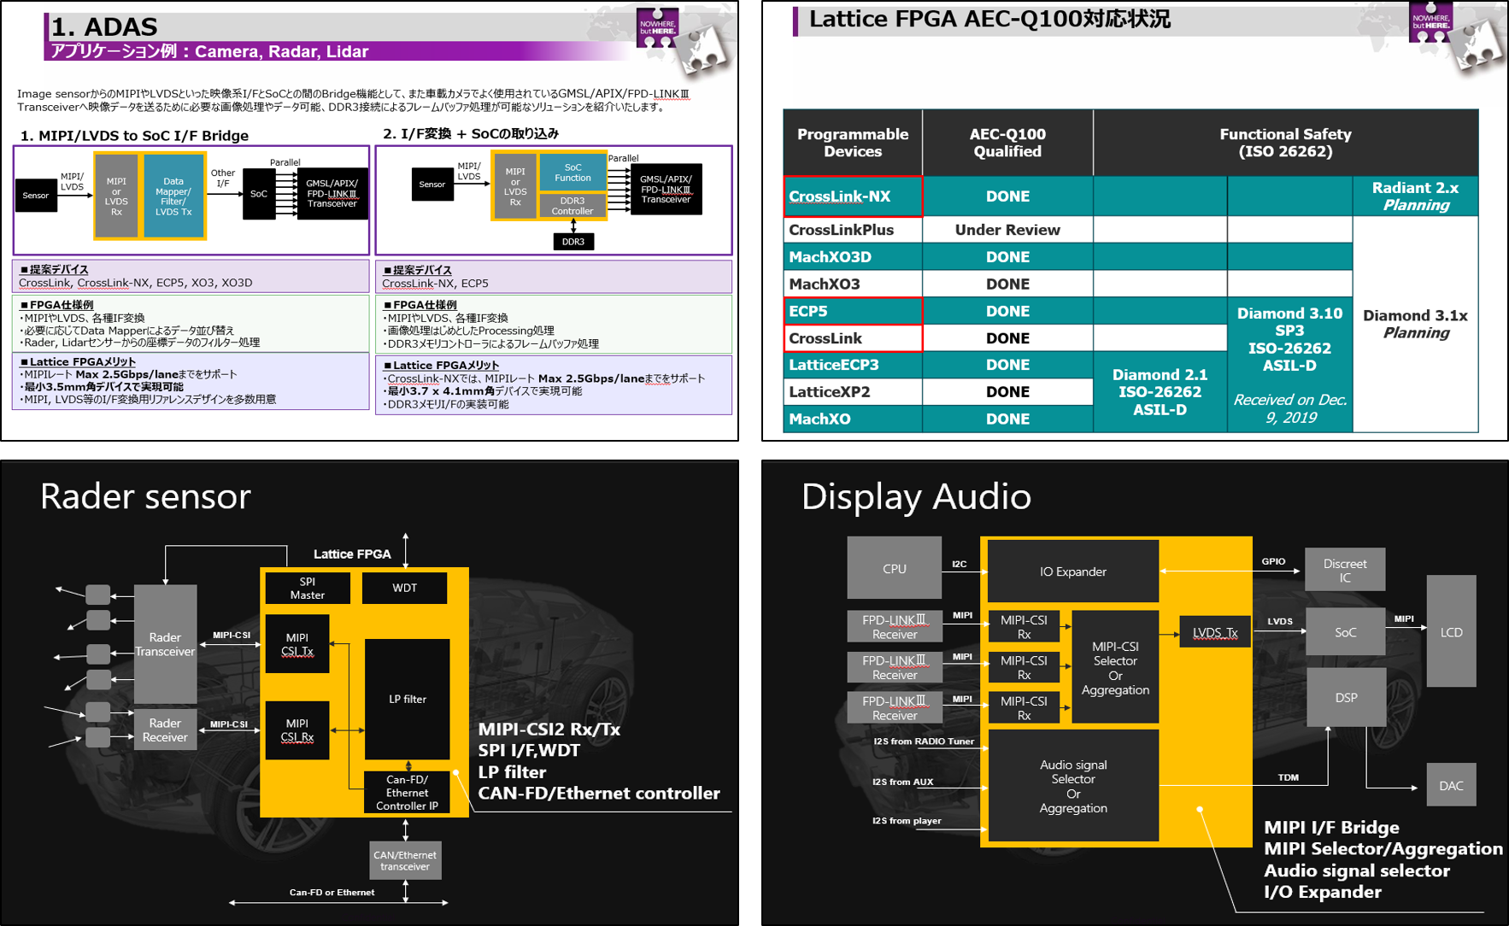Screen dimensions: 1509x926
Task: Click the 'IO Expander' black block
Action: tap(1073, 571)
